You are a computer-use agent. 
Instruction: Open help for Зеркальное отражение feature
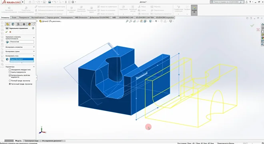33,28
